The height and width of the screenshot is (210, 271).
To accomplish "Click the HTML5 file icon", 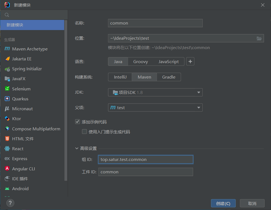I will tap(7, 139).
